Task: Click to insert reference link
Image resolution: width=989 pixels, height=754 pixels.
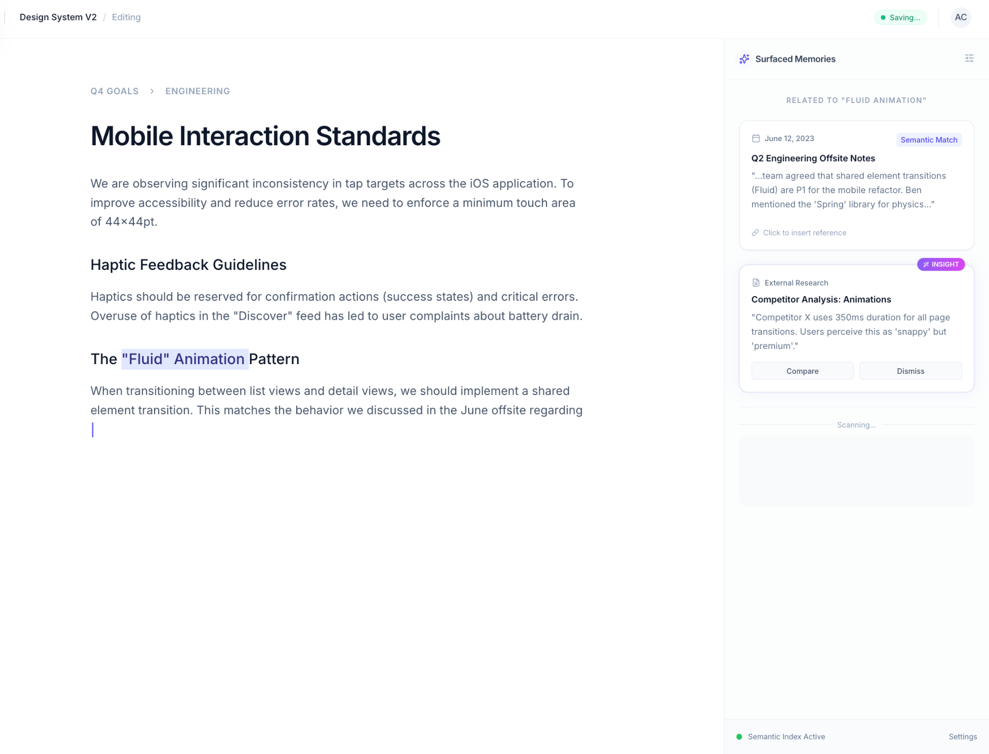Action: pos(804,233)
